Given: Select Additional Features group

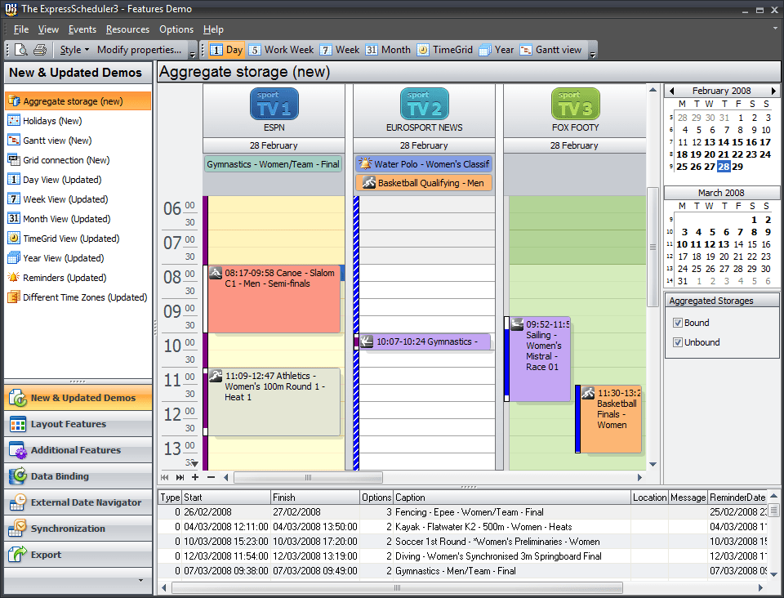Looking at the screenshot, I should click(x=78, y=450).
